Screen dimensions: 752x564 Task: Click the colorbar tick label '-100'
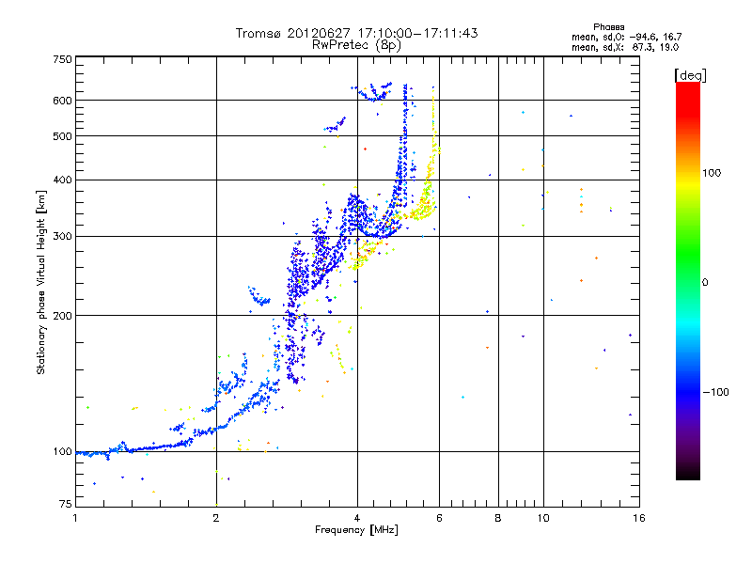[x=716, y=392]
